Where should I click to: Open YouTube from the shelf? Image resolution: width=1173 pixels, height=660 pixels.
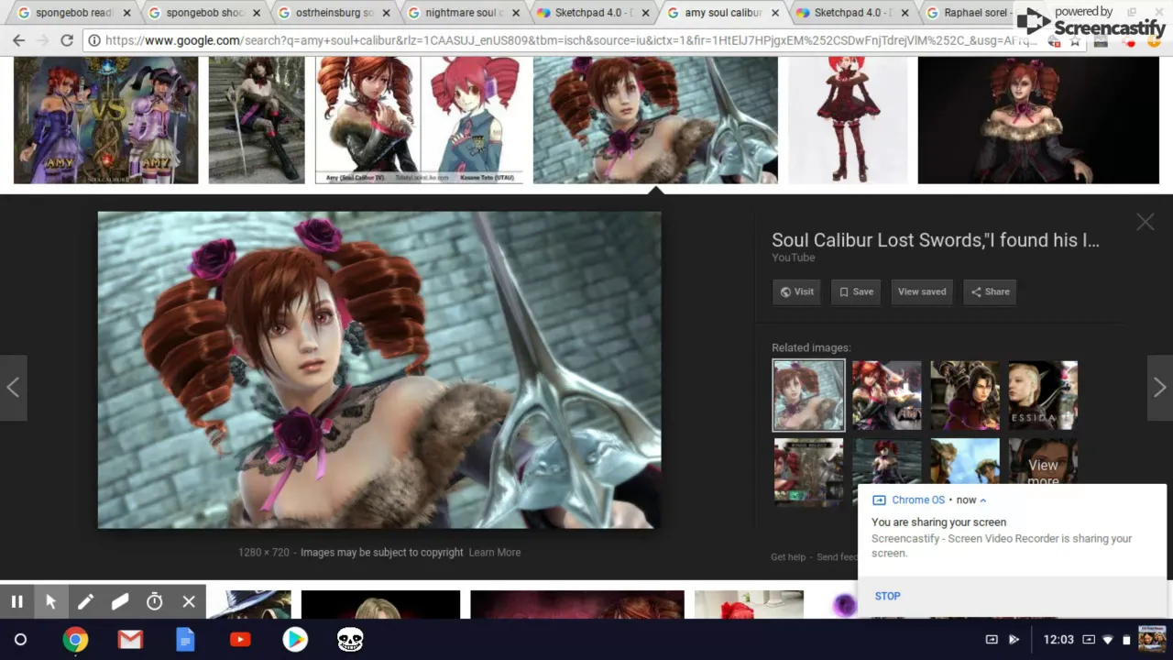tap(240, 640)
